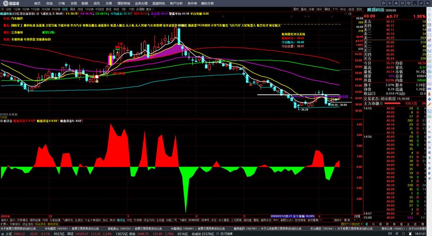Expand the 更多 periods dropdown
Screen dimensions: 432x236
pos(150,9)
